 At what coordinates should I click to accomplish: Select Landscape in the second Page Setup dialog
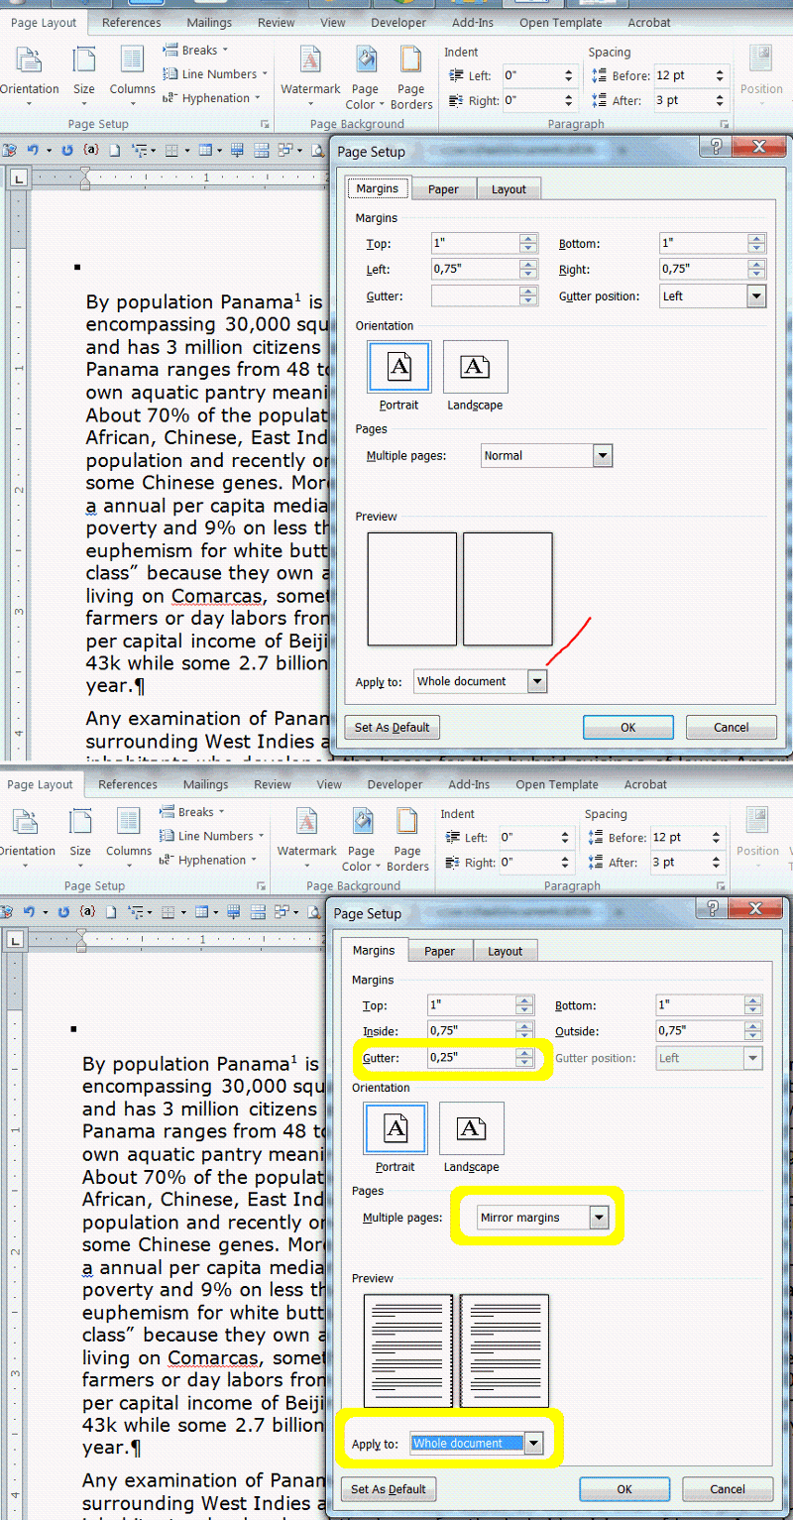(x=471, y=1127)
